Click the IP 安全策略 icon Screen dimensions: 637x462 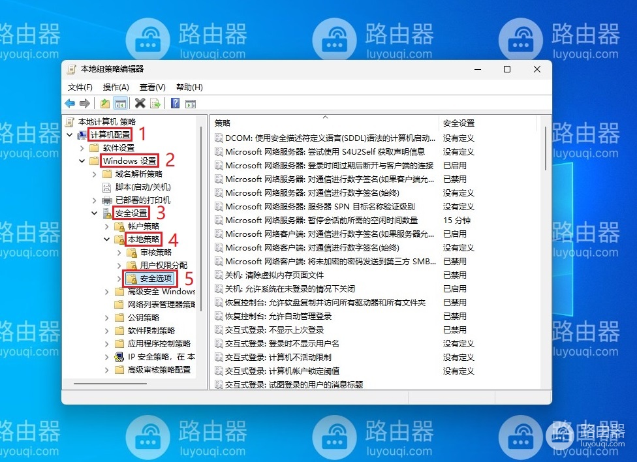[x=119, y=357]
